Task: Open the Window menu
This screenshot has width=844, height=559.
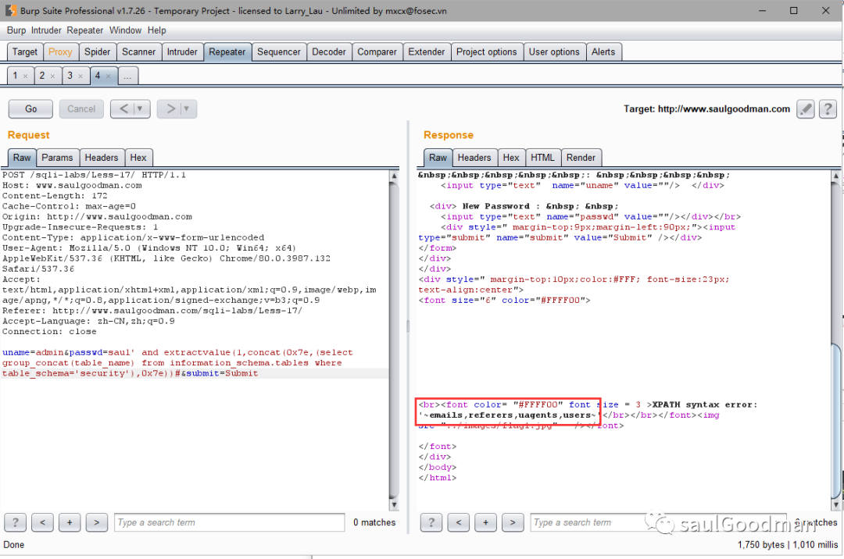Action: (125, 30)
